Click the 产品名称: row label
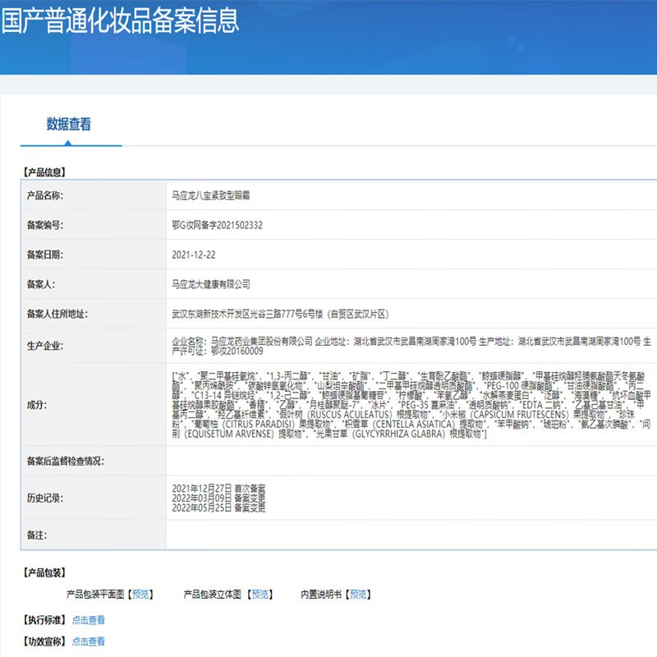This screenshot has width=657, height=657. (45, 195)
